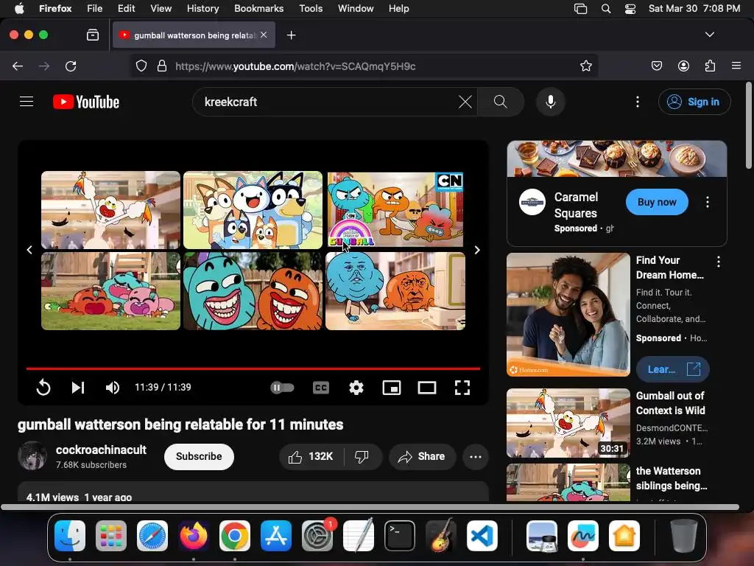Open the player settings gear
Image resolution: width=754 pixels, height=566 pixels.
click(356, 388)
